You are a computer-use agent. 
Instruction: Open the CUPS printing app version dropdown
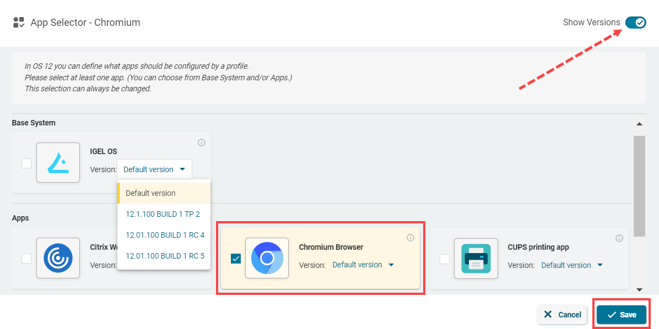click(x=572, y=265)
